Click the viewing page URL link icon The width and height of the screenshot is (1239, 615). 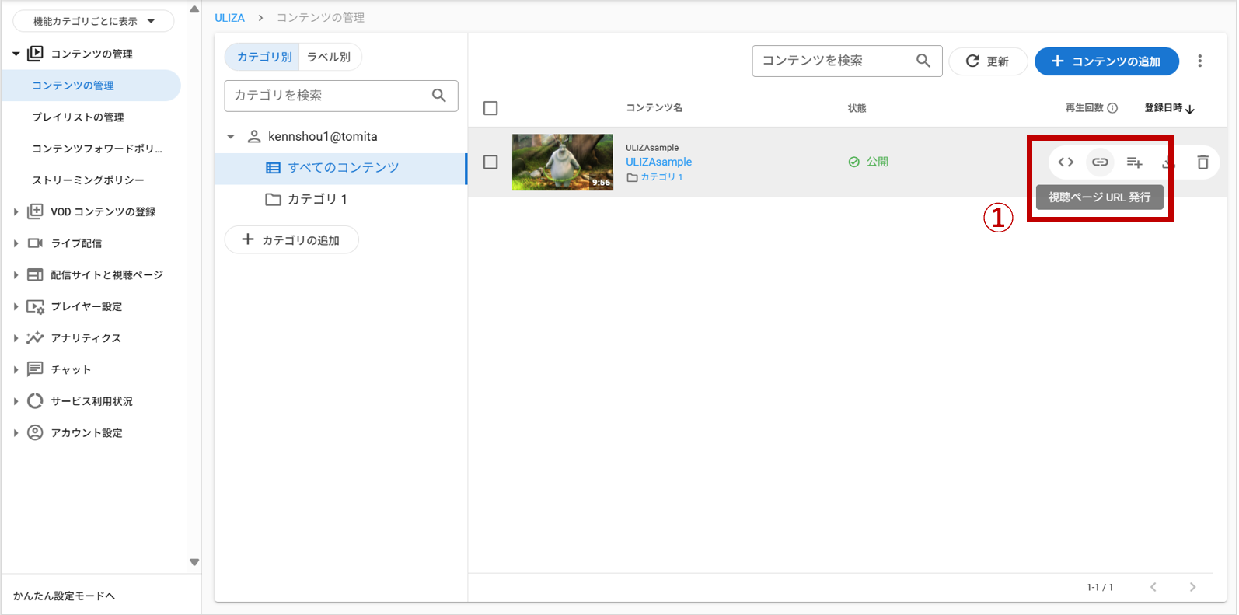(x=1100, y=162)
